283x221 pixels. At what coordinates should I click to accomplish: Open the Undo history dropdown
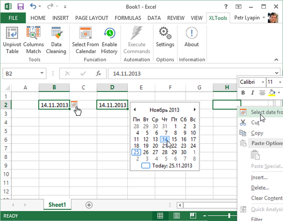click(x=40, y=7)
